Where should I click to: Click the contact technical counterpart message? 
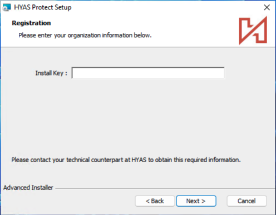click(126, 159)
